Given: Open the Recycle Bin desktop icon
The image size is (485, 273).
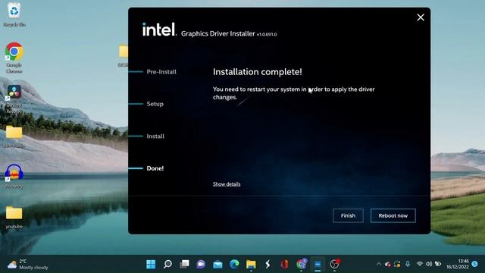Looking at the screenshot, I should [x=14, y=15].
